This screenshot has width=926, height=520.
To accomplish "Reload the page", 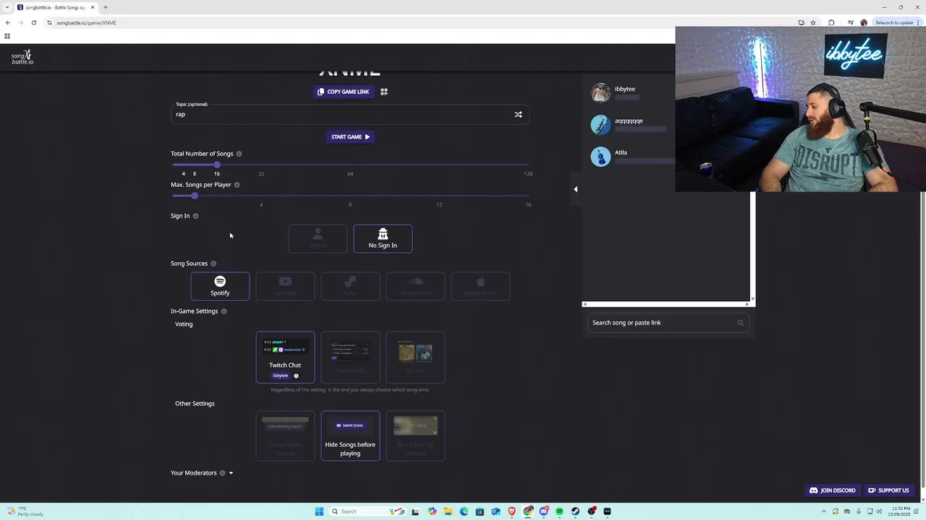I will coord(33,22).
